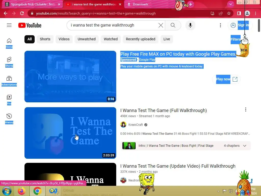Click the KreekCraft channel name
261x196 pixels.
(136, 125)
